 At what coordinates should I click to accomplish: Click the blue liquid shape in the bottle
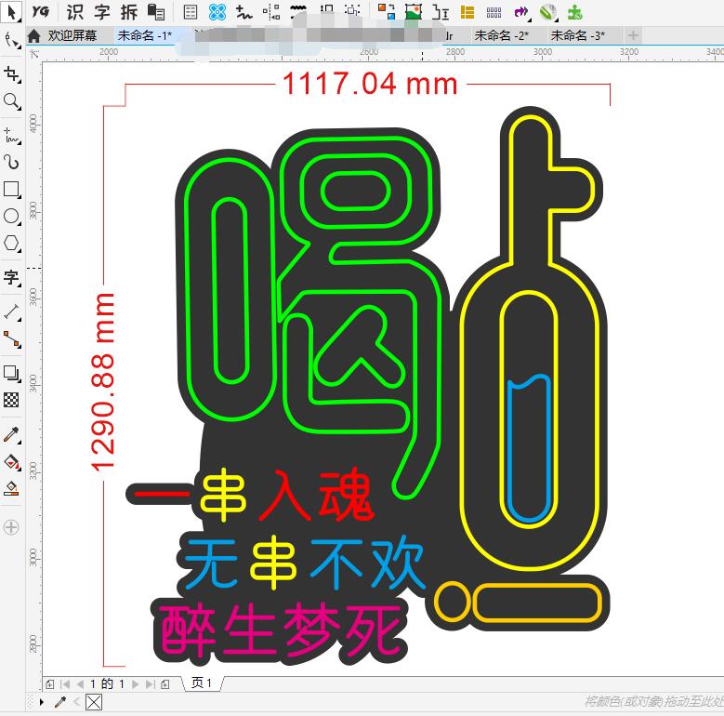click(x=529, y=448)
